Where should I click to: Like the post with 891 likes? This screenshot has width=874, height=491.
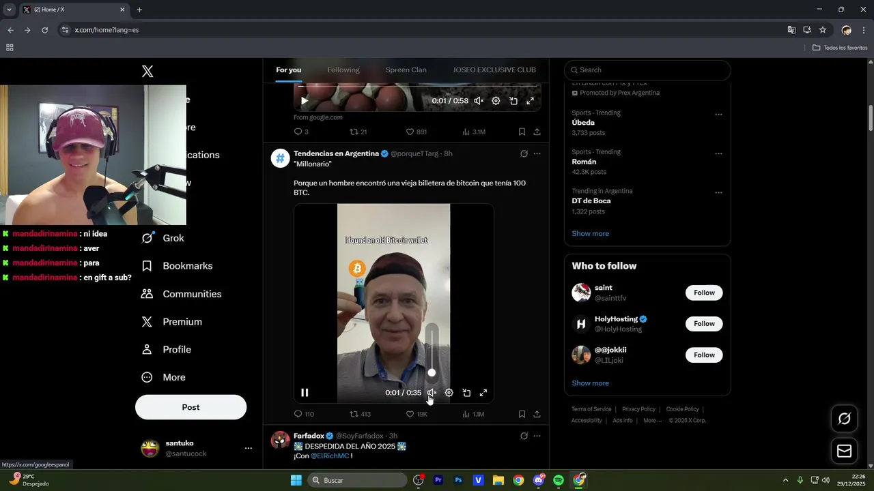416,132
